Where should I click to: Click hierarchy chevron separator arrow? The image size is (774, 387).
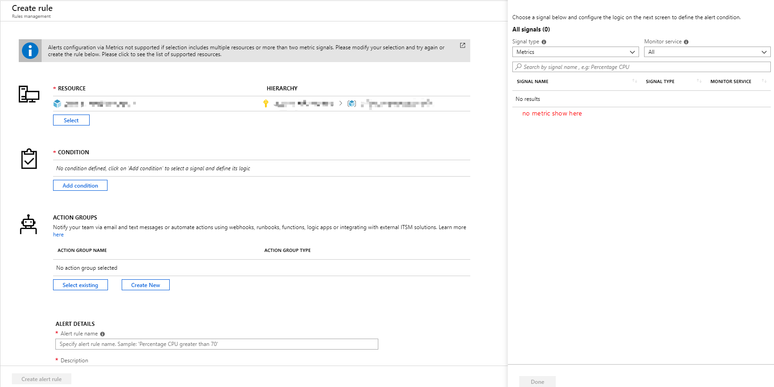pyautogui.click(x=340, y=103)
